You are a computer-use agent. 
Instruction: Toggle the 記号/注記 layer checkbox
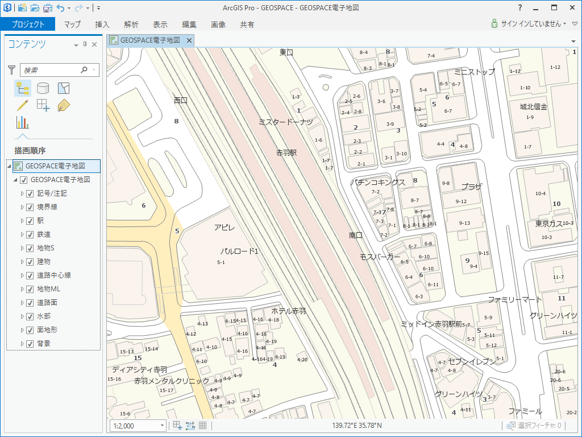(x=30, y=194)
